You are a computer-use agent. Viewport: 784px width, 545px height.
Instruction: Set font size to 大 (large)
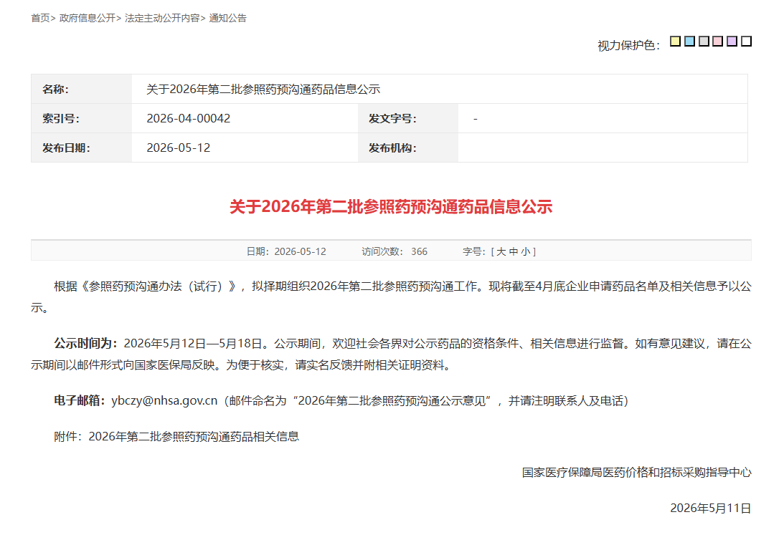(501, 251)
